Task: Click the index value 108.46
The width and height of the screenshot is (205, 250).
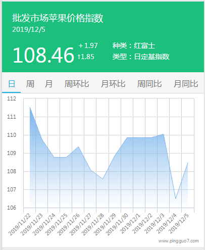Action: (43, 55)
